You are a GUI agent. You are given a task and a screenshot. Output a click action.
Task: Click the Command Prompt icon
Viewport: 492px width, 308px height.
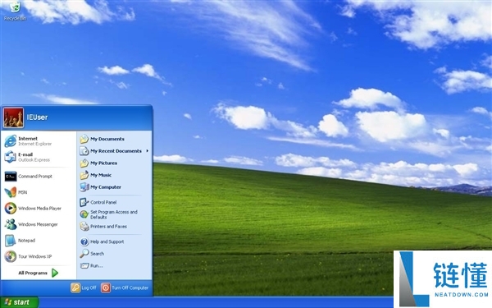(11, 177)
